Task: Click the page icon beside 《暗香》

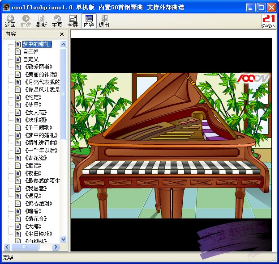Action: tap(18, 211)
